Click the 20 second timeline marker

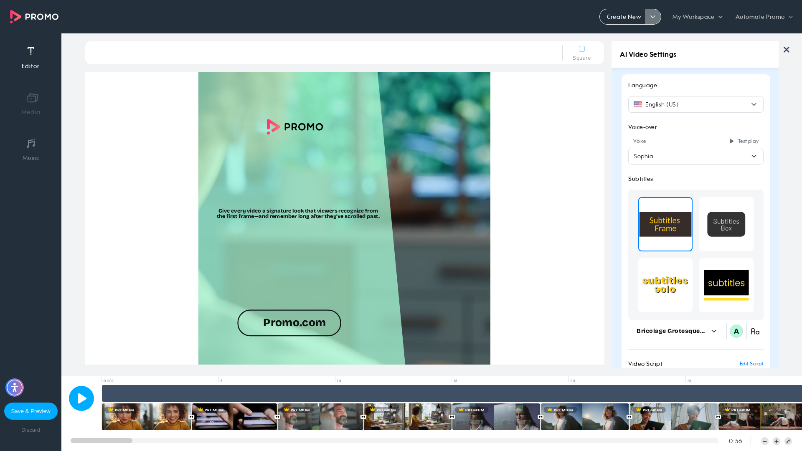(573, 381)
